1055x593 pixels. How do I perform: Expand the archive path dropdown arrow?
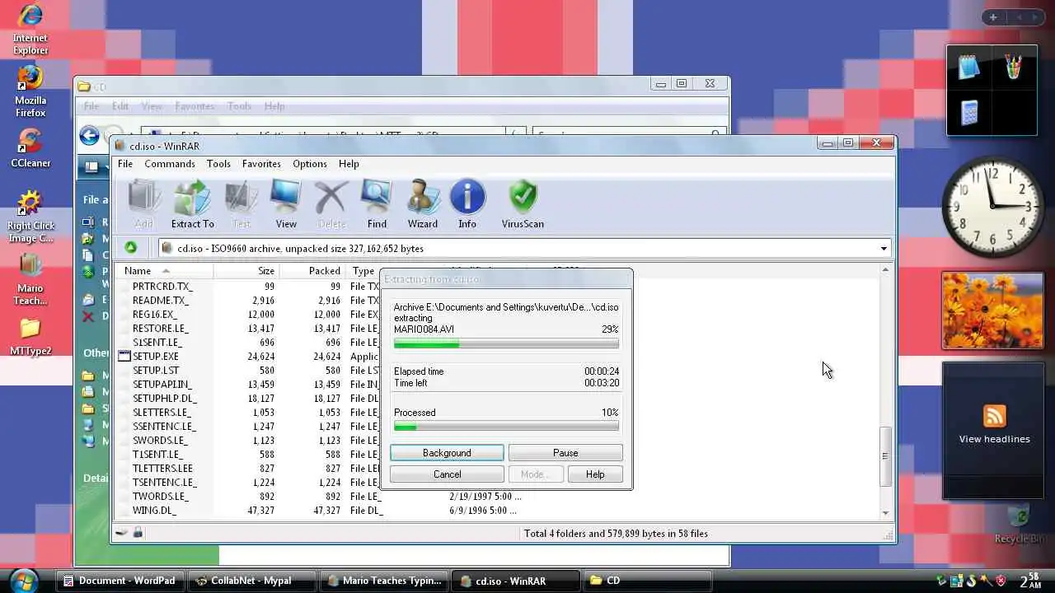point(884,249)
